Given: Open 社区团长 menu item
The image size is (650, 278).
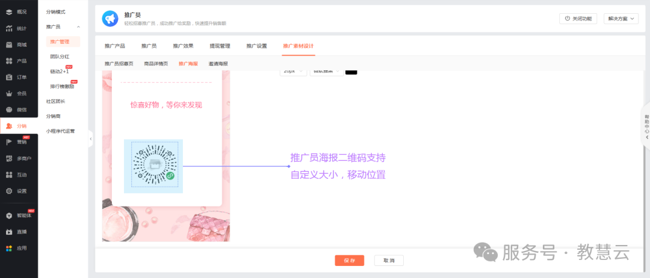Looking at the screenshot, I should click(55, 101).
